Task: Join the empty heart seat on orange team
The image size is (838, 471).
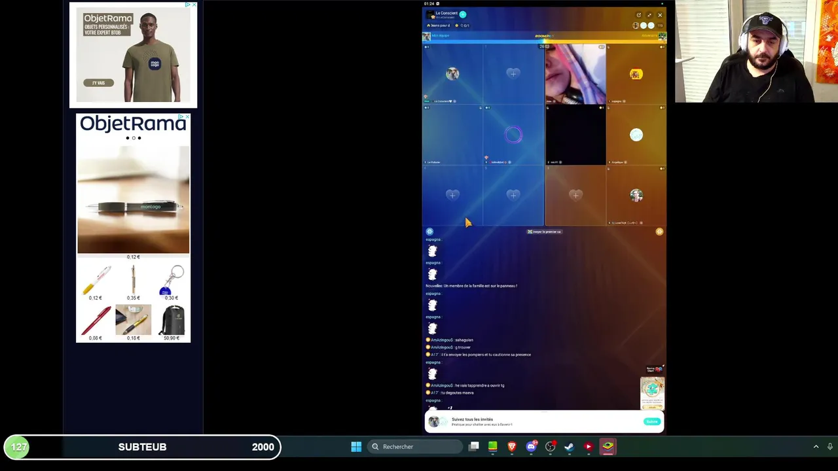Action: point(575,195)
